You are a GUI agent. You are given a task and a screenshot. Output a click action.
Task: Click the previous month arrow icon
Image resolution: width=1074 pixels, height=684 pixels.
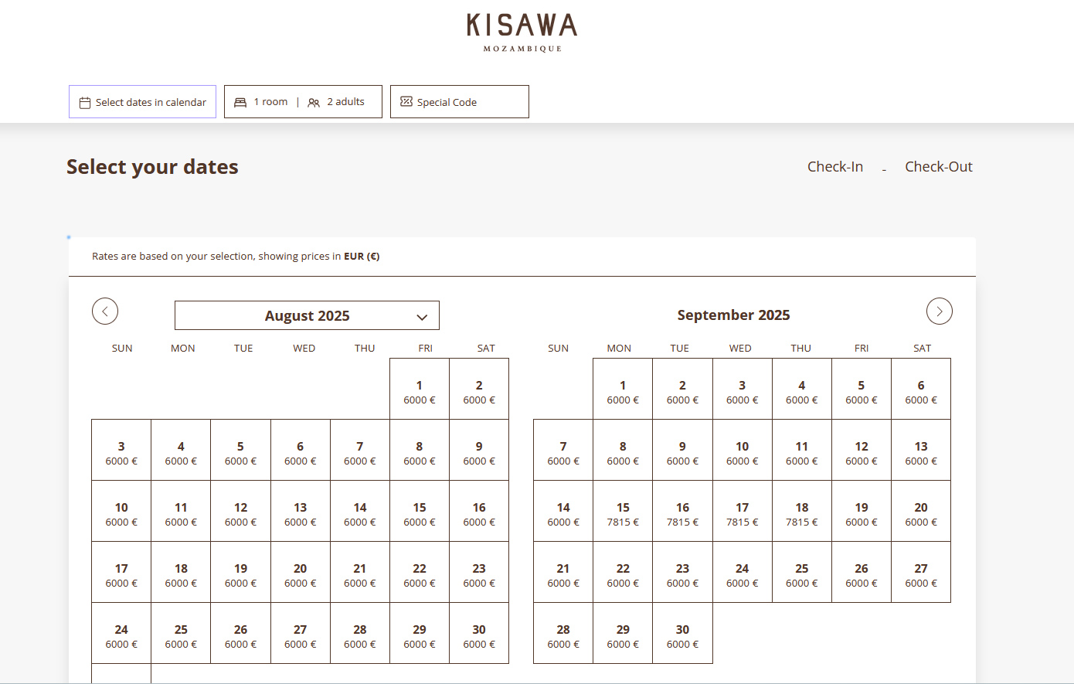pyautogui.click(x=105, y=311)
